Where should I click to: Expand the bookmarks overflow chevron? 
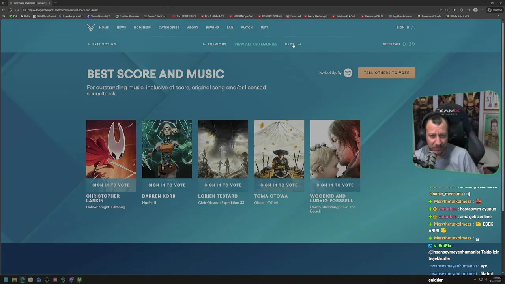coord(499,16)
